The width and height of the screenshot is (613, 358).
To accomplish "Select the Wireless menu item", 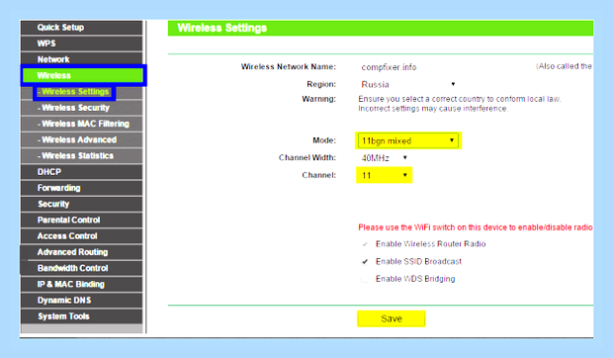I will pos(83,75).
